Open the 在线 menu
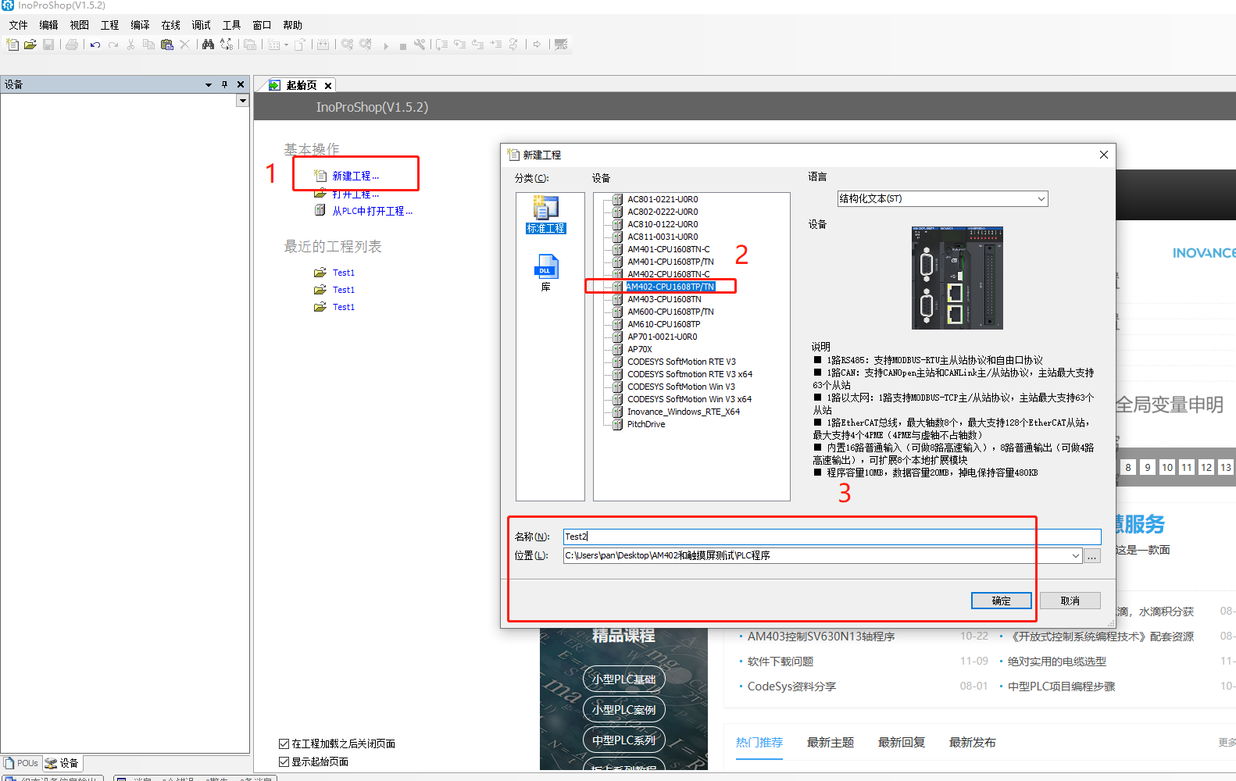 pyautogui.click(x=170, y=25)
